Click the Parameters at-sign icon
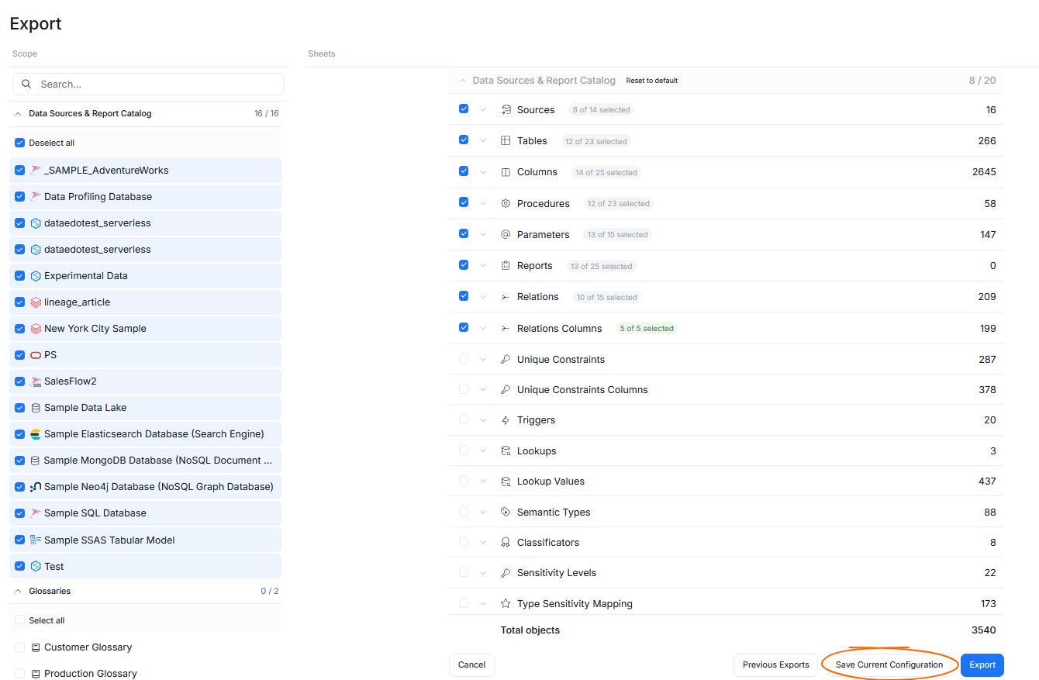The image size is (1039, 680). pos(506,234)
